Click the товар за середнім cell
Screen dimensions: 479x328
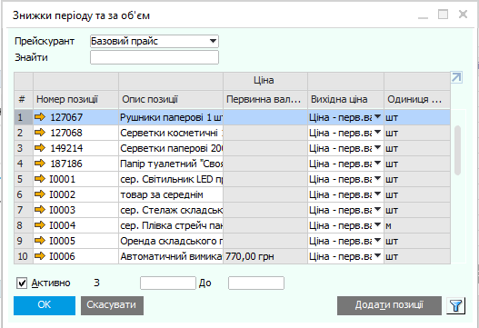171,194
